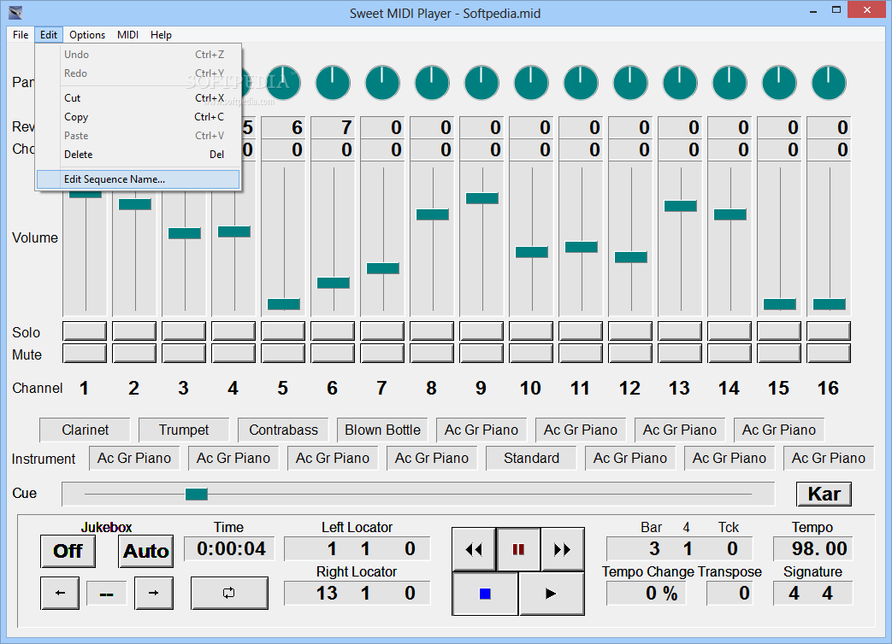The width and height of the screenshot is (892, 644).
Task: Click the reverb value 7 for channel 6
Action: (333, 127)
